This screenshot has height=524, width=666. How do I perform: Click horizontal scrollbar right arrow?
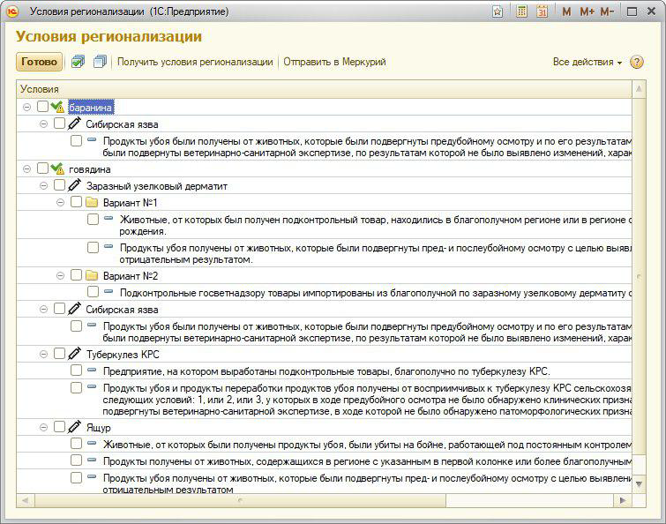(623, 500)
